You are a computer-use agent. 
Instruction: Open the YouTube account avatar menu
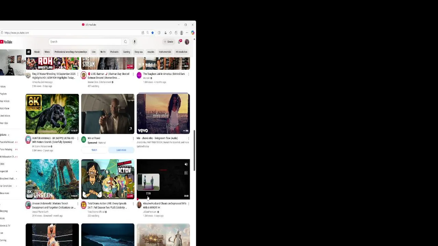pos(187,42)
